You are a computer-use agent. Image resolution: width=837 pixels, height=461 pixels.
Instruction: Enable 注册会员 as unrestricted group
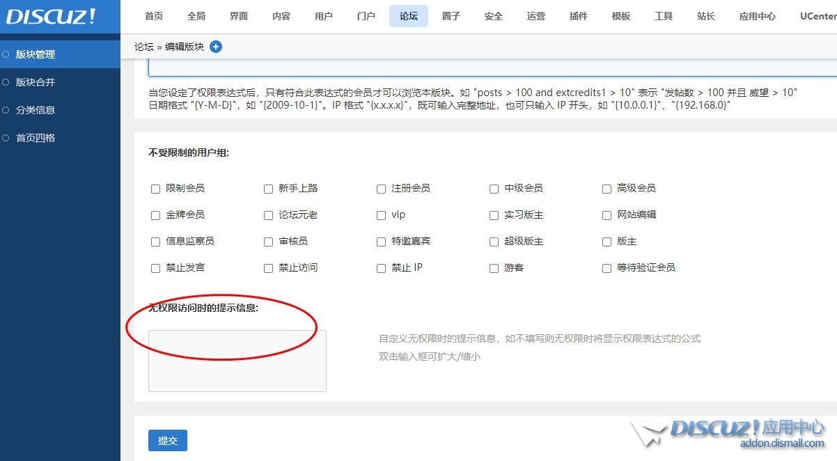click(381, 188)
